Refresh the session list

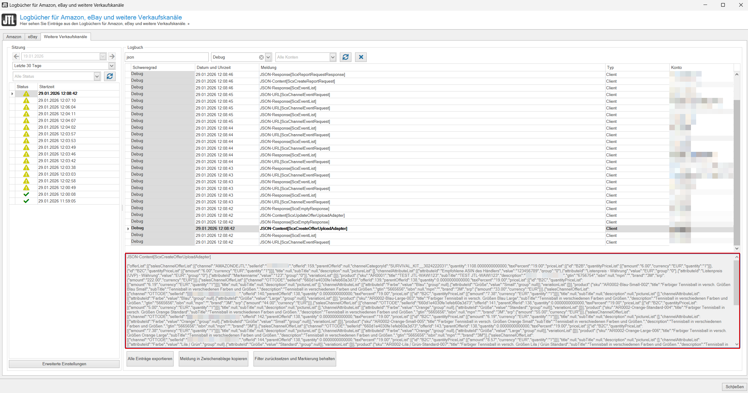(x=110, y=76)
